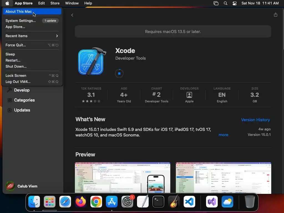Open the Apple menu icon
This screenshot has width=284, height=213.
[x=7, y=3]
